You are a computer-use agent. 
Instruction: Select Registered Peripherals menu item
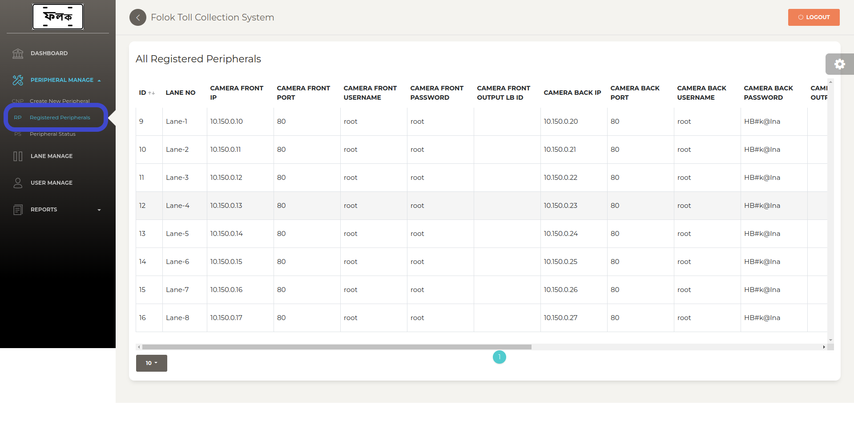pyautogui.click(x=60, y=118)
